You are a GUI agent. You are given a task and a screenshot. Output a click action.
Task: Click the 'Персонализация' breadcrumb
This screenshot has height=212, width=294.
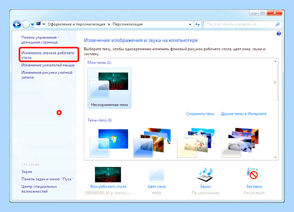(128, 24)
